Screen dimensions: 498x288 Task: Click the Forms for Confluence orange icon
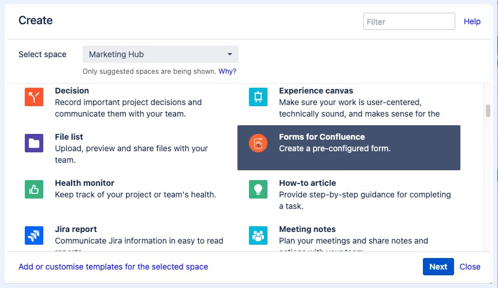coord(258,143)
